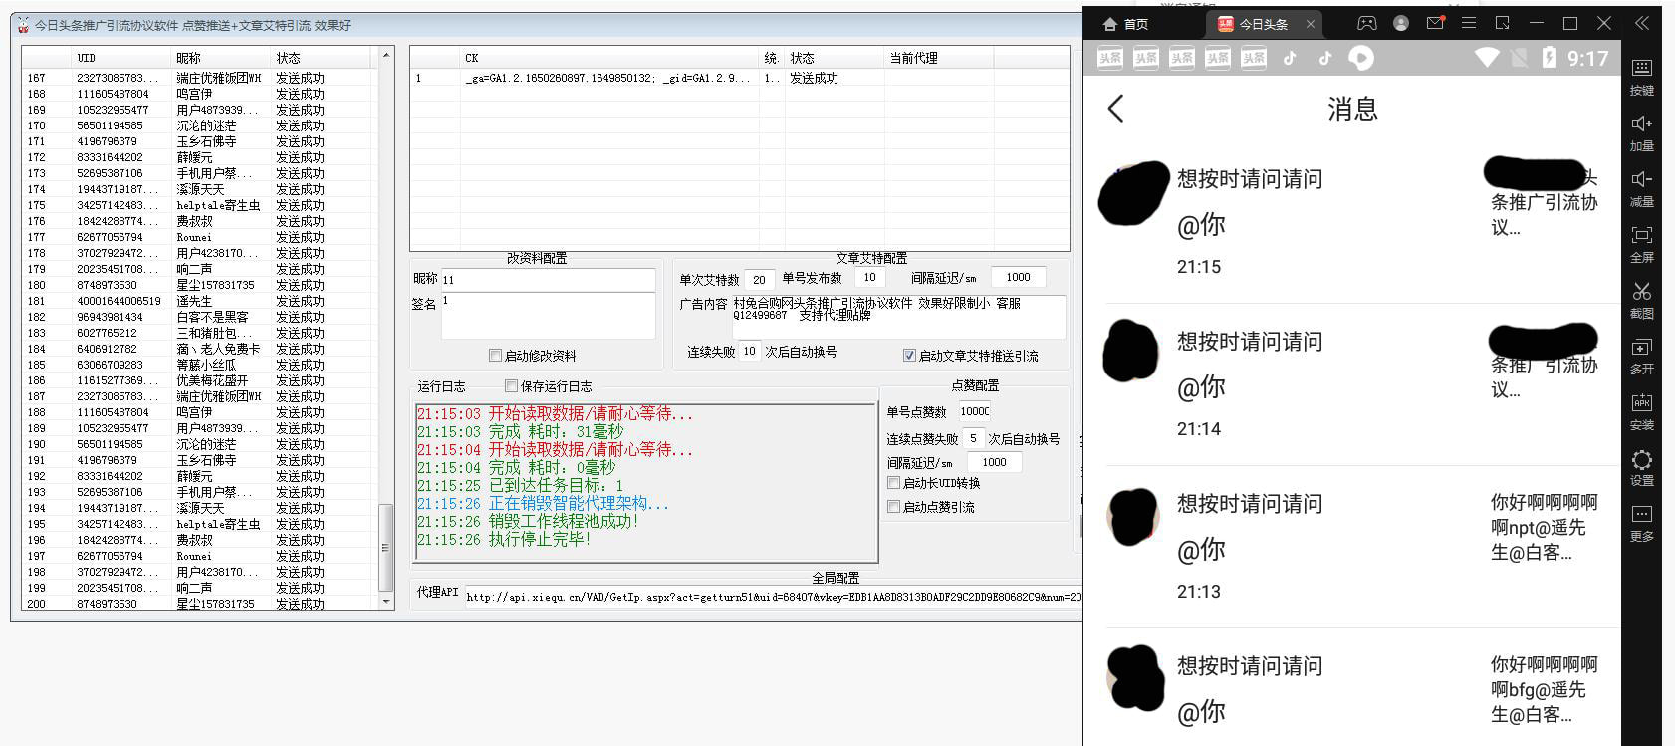Click 间隔延迟/sm field in 文章艾特配置
The width and height of the screenshot is (1675, 746).
click(1018, 278)
